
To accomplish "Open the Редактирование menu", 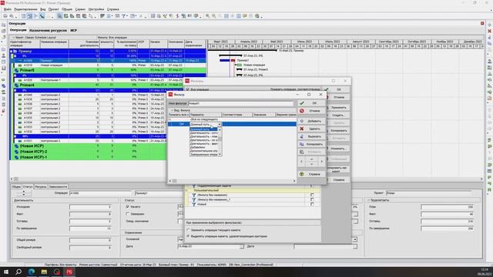I will 25,9.
